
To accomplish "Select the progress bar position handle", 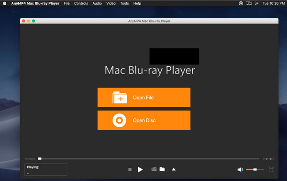I will point(40,158).
